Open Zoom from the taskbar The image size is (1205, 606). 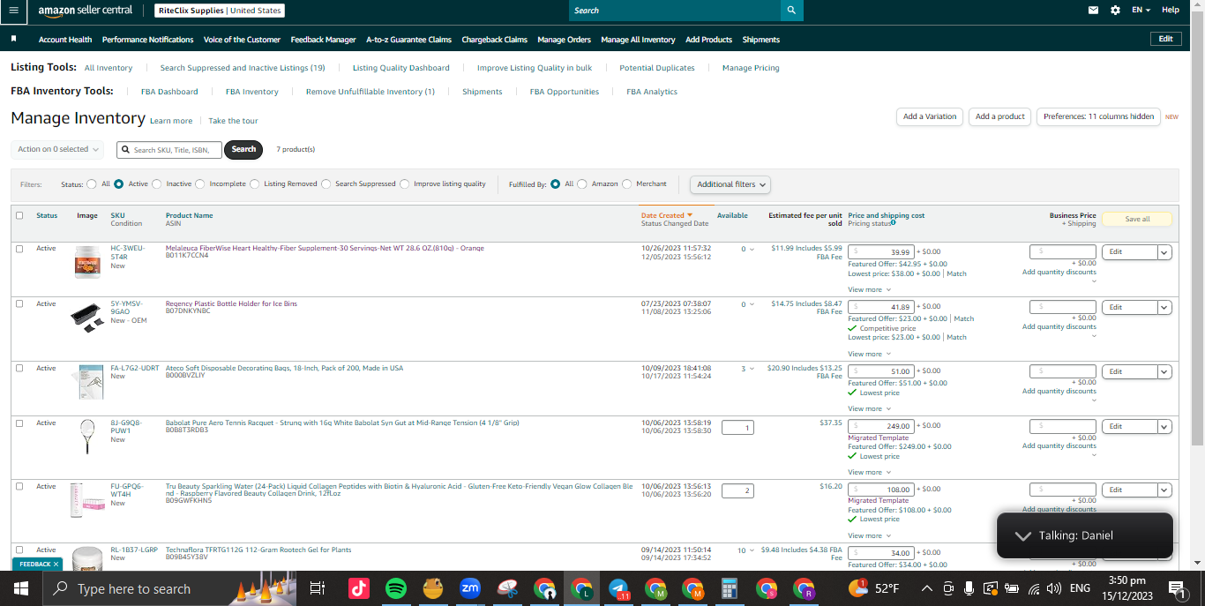click(x=470, y=588)
